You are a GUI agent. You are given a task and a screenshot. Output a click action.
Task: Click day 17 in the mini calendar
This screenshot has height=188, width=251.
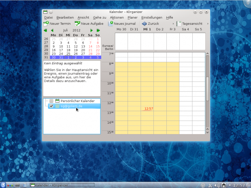61,50
